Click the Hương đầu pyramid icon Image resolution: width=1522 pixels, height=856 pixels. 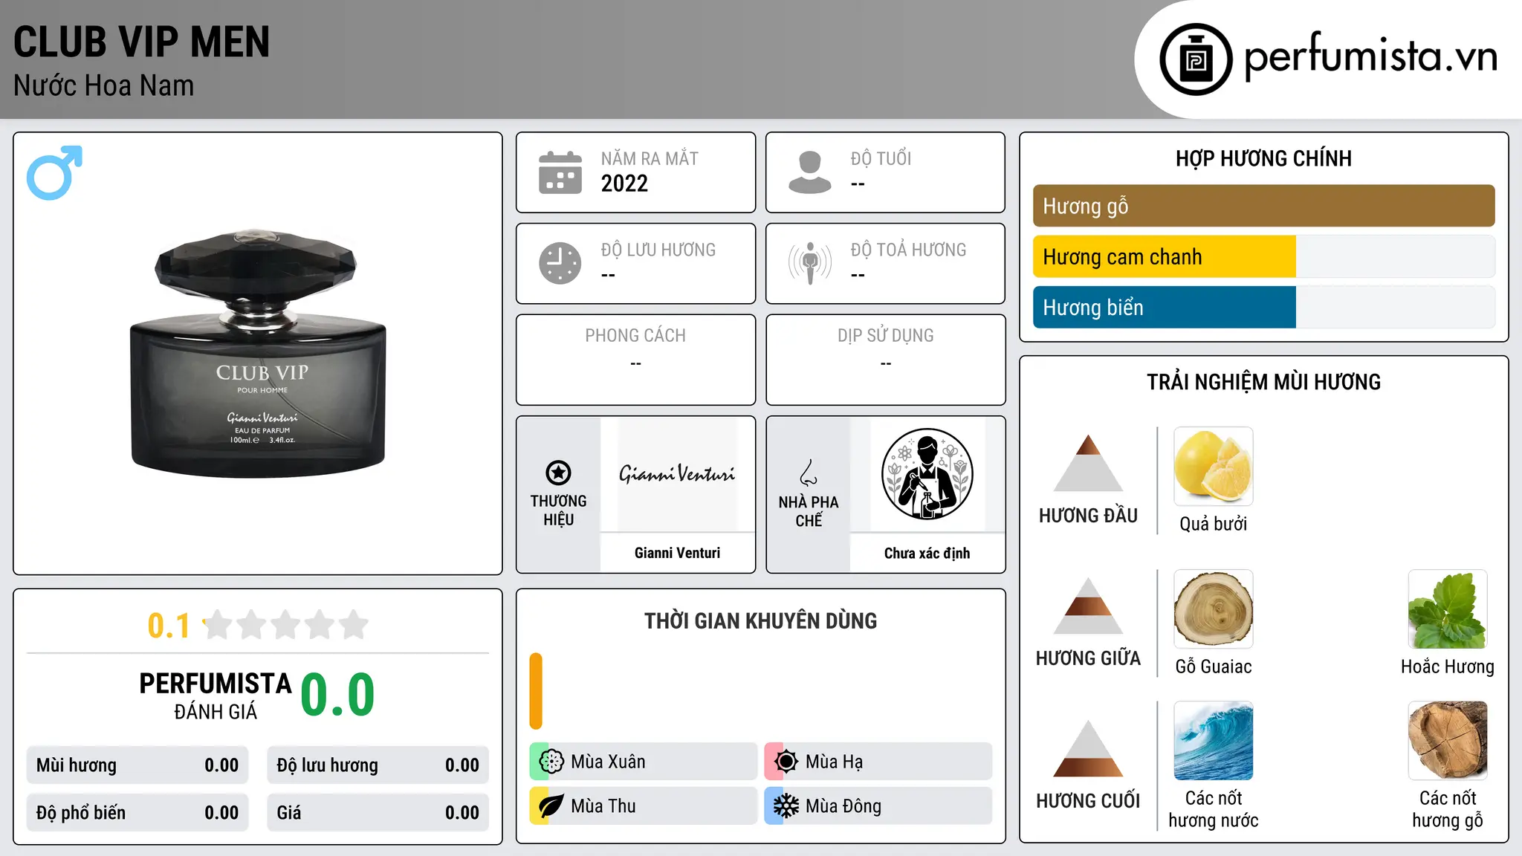tap(1088, 463)
